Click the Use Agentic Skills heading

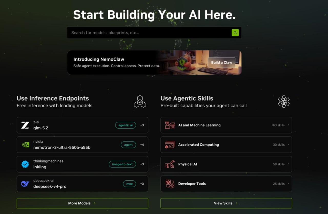point(187,99)
